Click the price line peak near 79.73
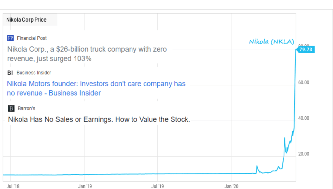The image size is (333, 189). point(296,50)
